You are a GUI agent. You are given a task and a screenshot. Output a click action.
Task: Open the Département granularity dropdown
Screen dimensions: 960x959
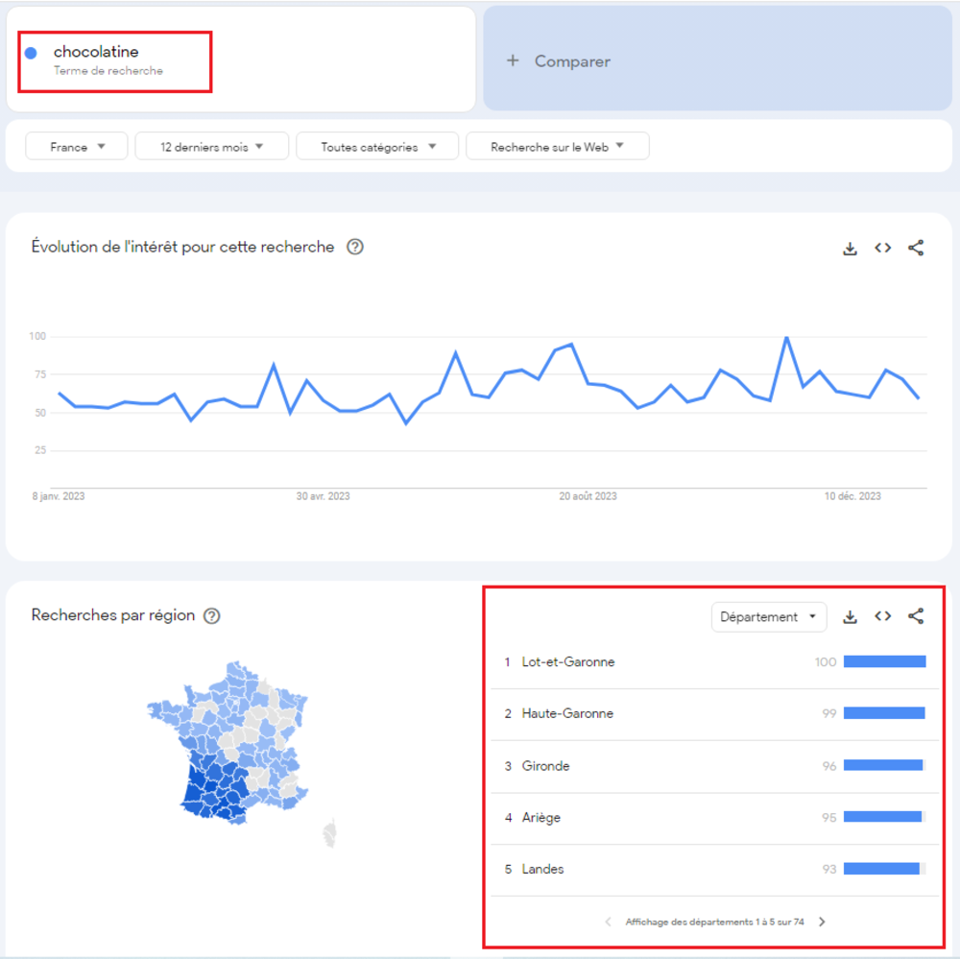pos(768,617)
